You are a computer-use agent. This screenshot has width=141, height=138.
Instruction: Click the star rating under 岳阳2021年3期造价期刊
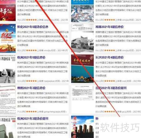coord(110,112)
